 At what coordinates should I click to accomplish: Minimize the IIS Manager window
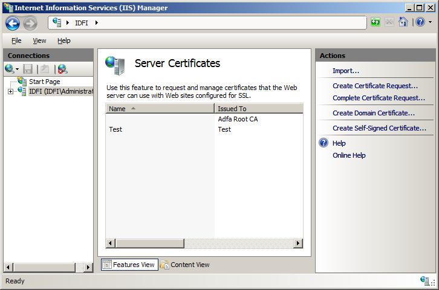pos(409,7)
